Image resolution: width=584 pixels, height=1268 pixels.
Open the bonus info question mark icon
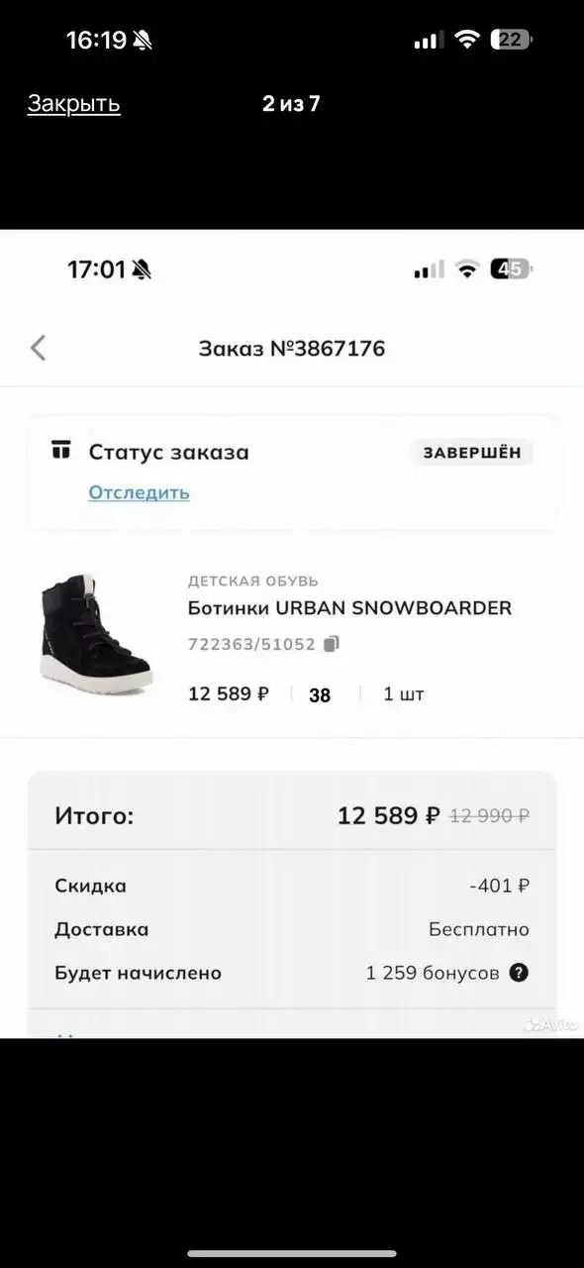(x=517, y=972)
